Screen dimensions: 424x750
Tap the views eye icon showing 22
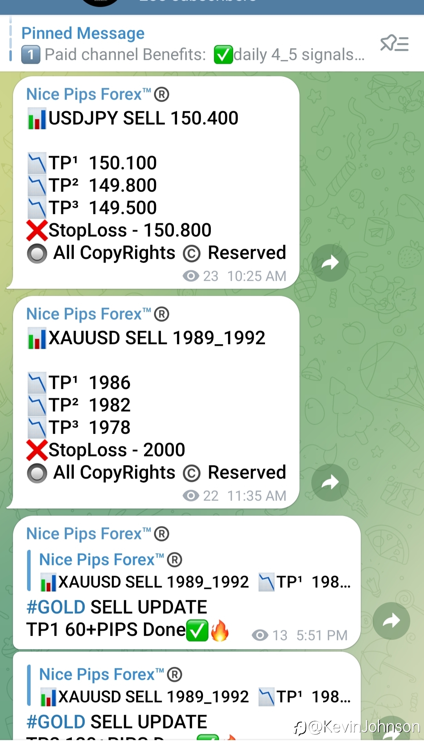pyautogui.click(x=191, y=496)
